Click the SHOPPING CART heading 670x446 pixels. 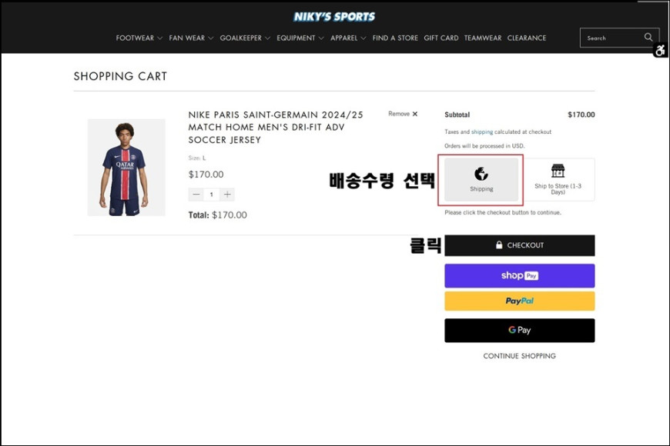120,76
